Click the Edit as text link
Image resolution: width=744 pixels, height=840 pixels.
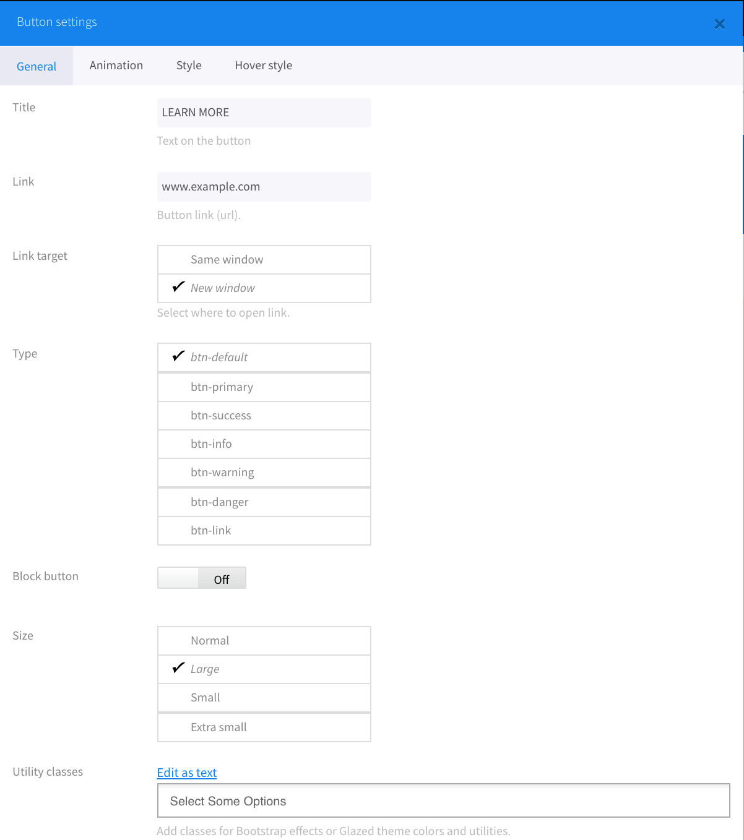(187, 773)
